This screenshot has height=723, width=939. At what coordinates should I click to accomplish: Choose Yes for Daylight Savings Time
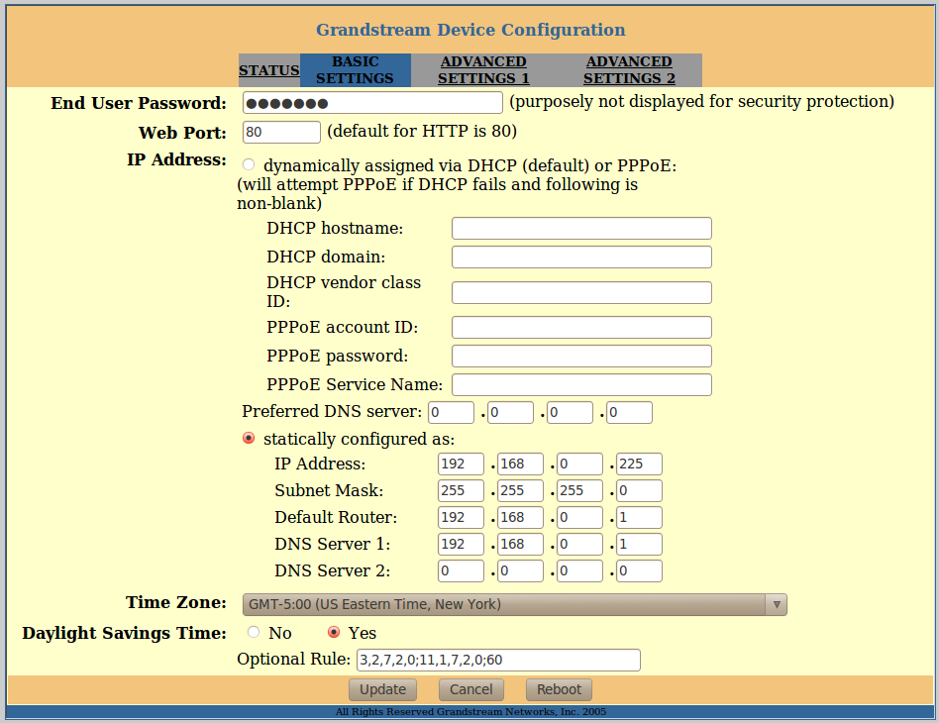pyautogui.click(x=334, y=632)
